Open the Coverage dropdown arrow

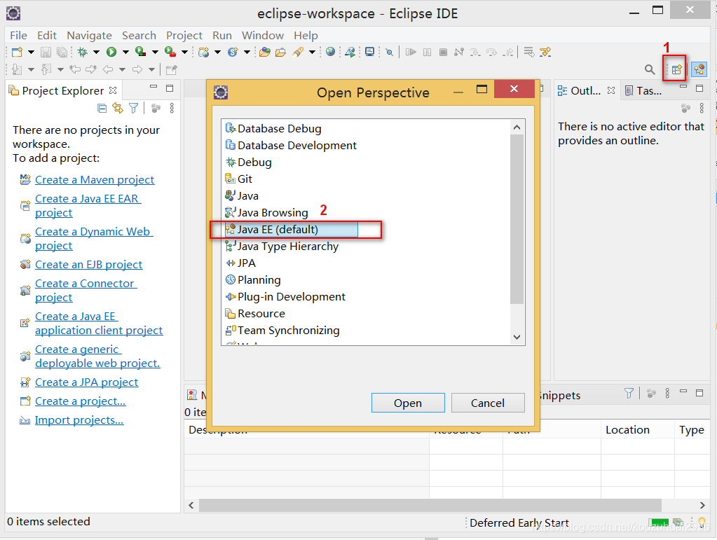tap(155, 52)
